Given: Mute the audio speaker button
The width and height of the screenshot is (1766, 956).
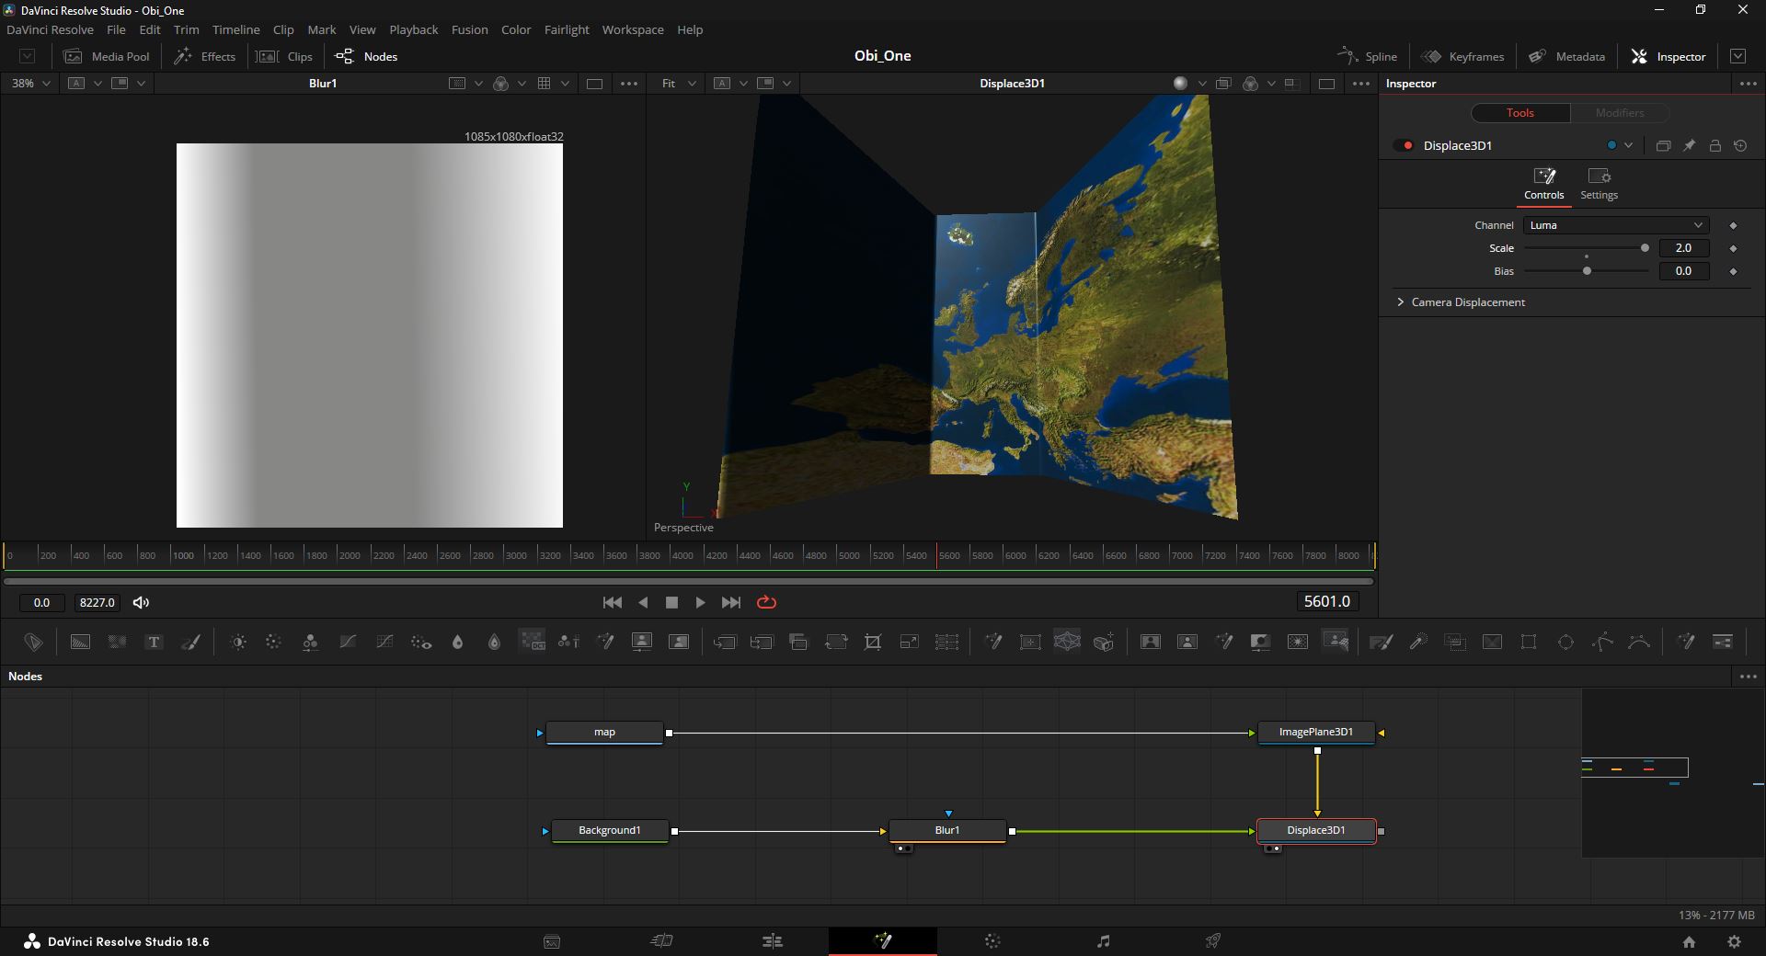Looking at the screenshot, I should coord(141,602).
